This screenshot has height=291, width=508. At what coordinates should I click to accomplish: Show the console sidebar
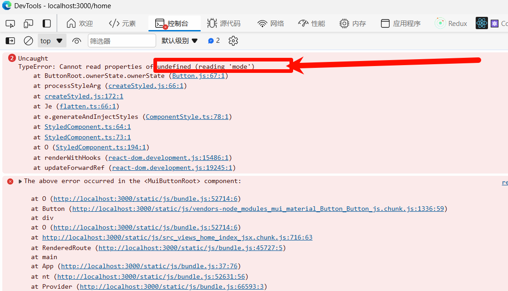(10, 41)
